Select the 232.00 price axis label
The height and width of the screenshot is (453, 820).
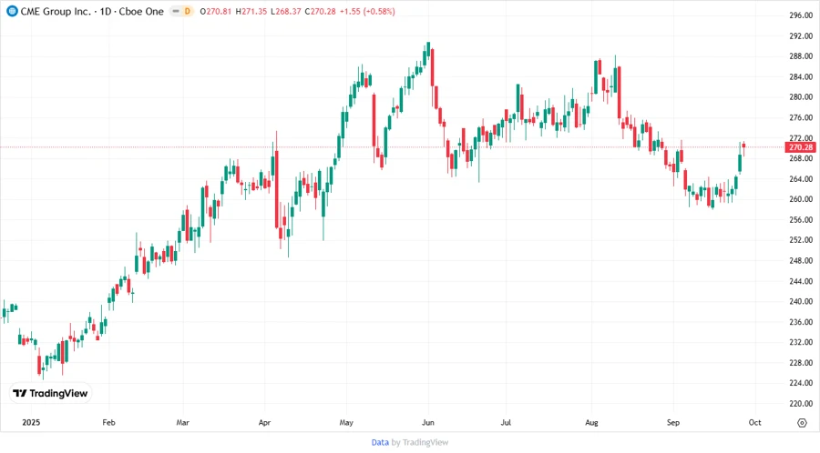801,342
